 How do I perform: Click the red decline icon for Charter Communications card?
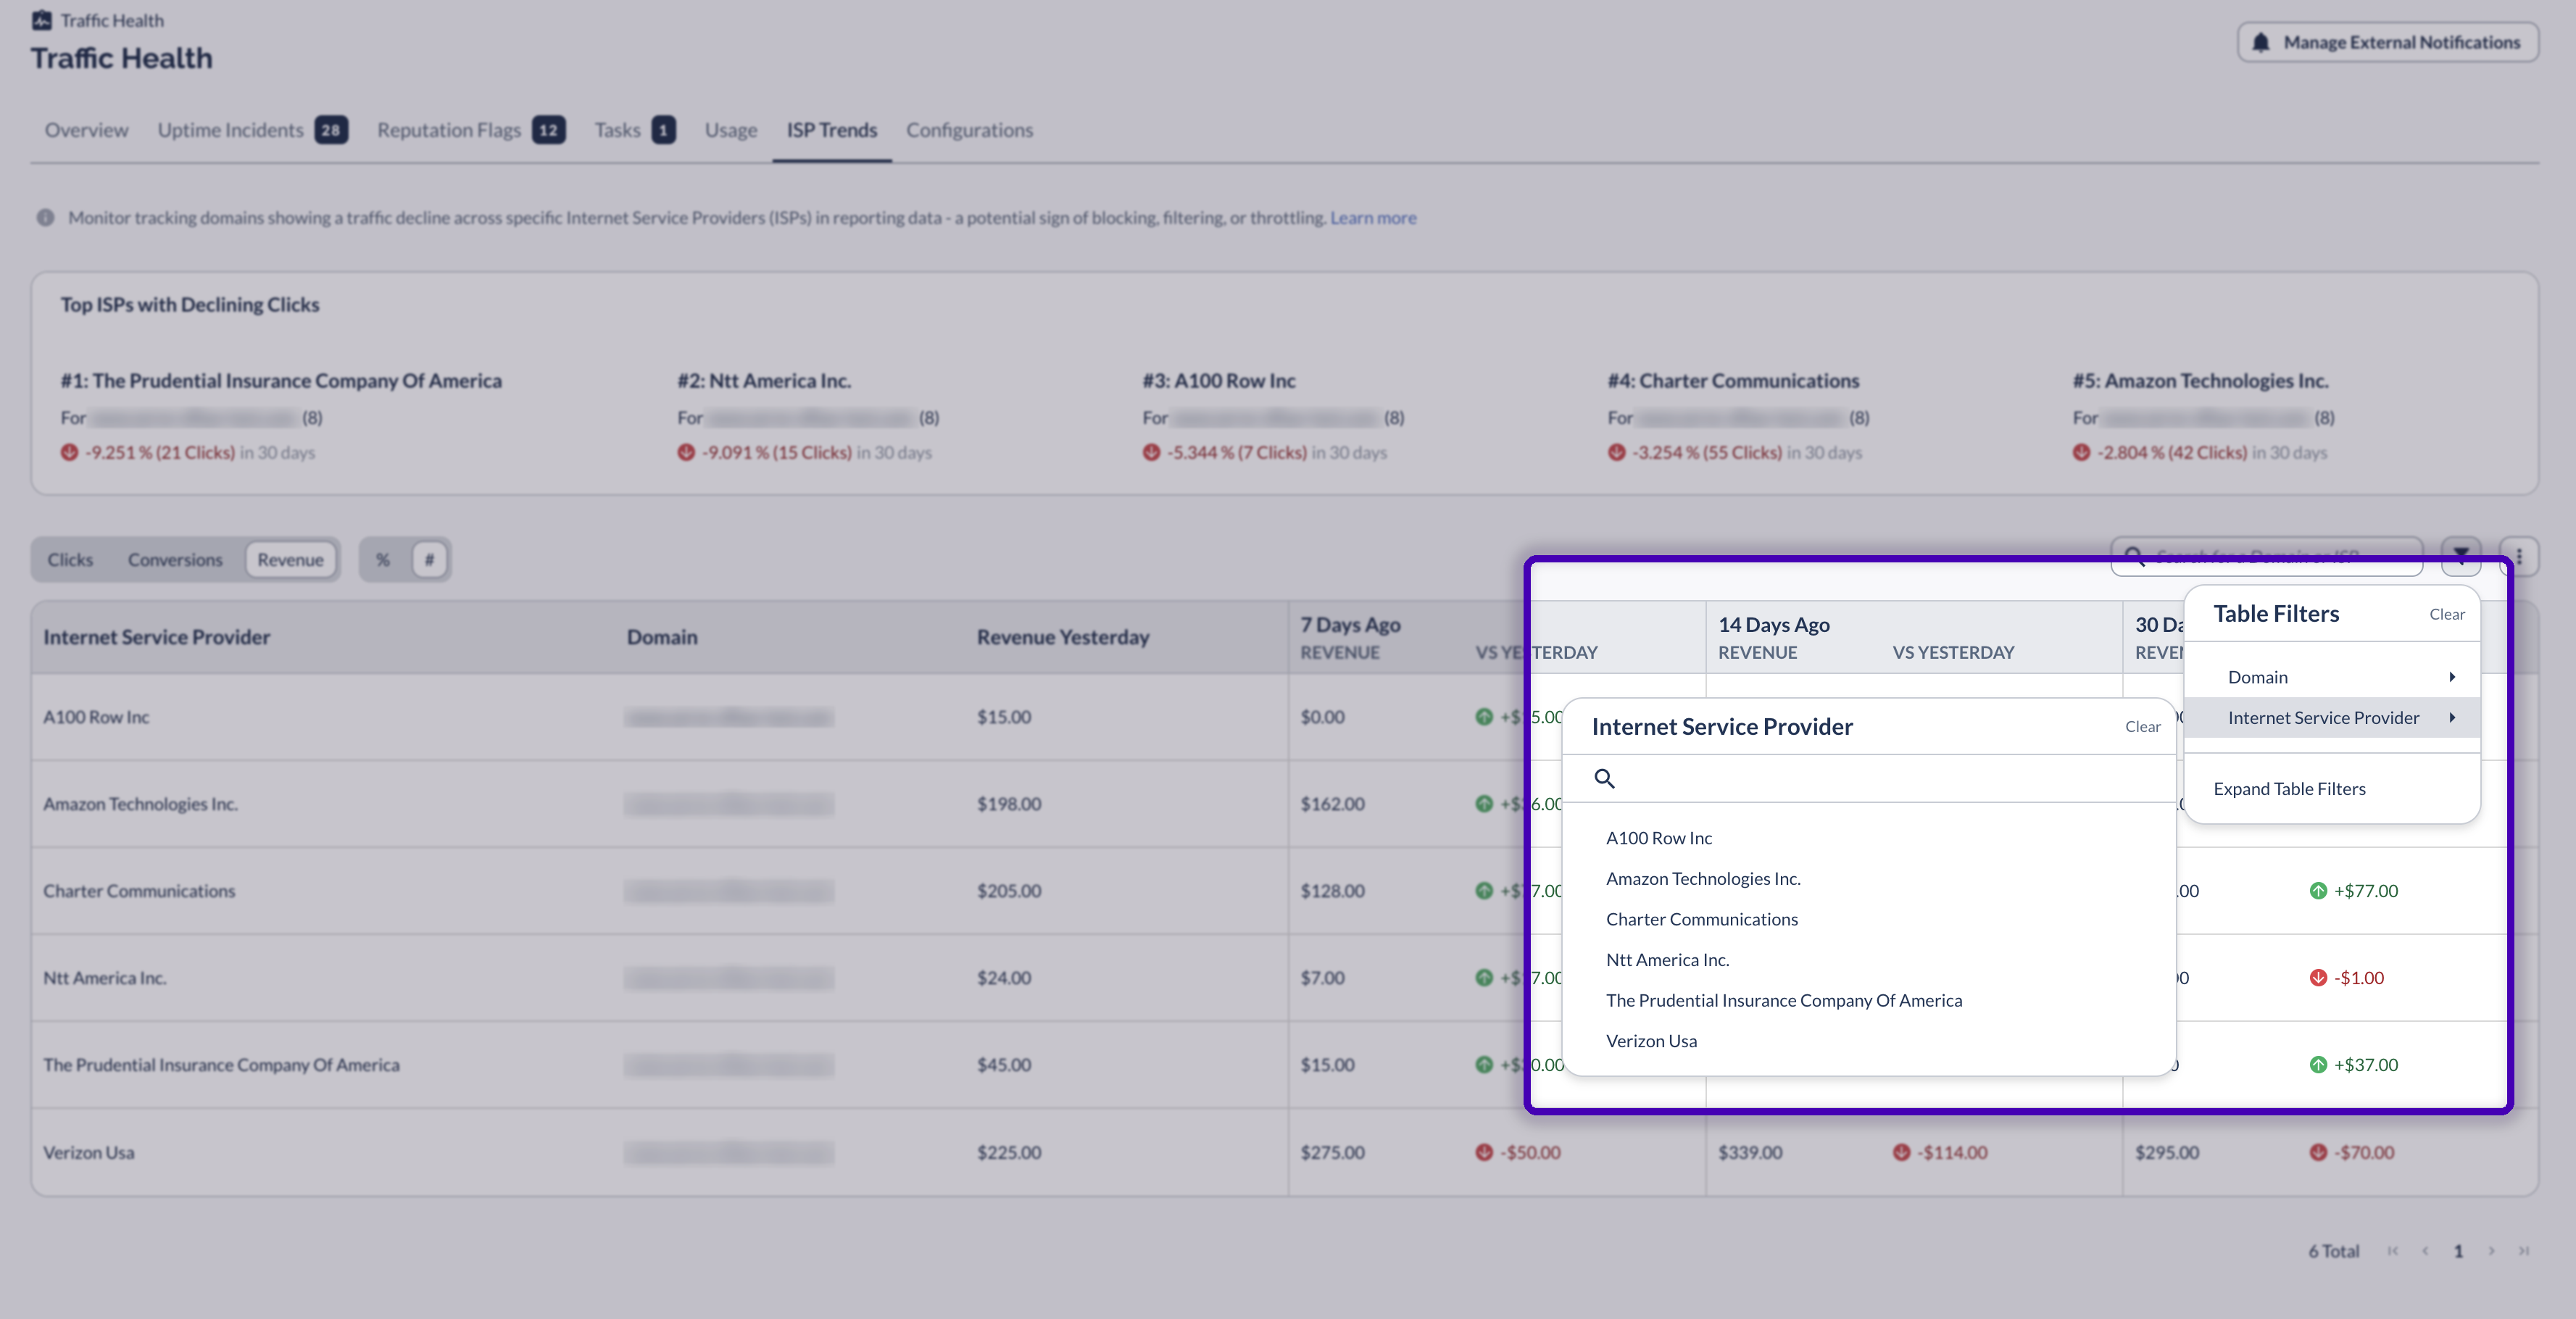click(1616, 452)
